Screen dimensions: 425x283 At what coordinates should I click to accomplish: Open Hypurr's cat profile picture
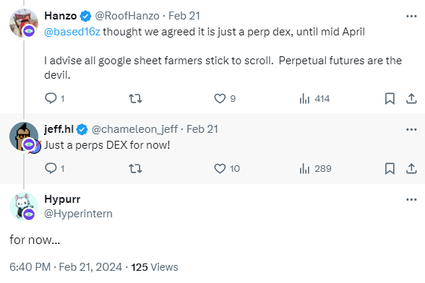click(24, 206)
